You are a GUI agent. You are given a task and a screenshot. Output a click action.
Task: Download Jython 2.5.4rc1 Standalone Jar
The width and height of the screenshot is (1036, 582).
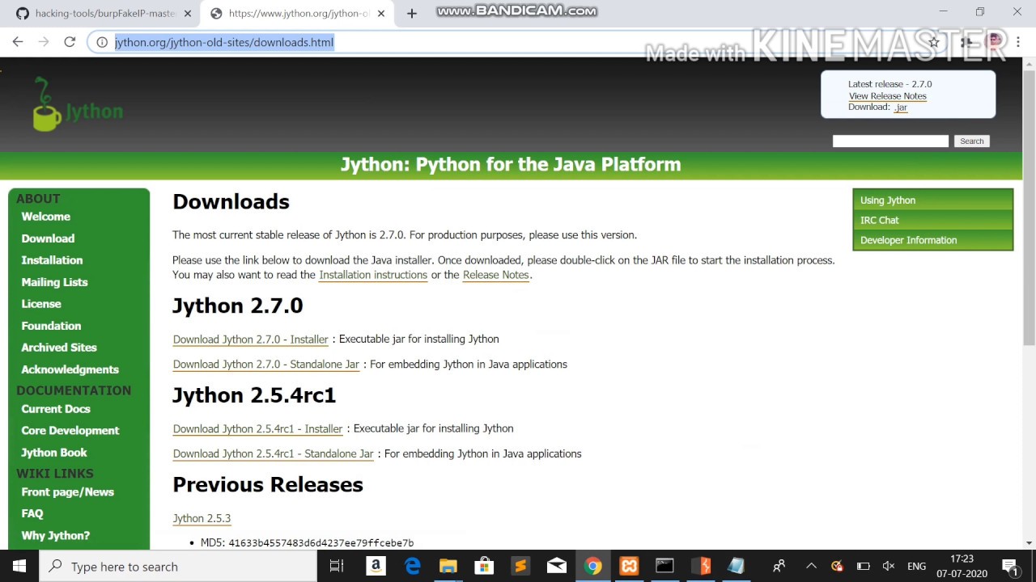(273, 454)
